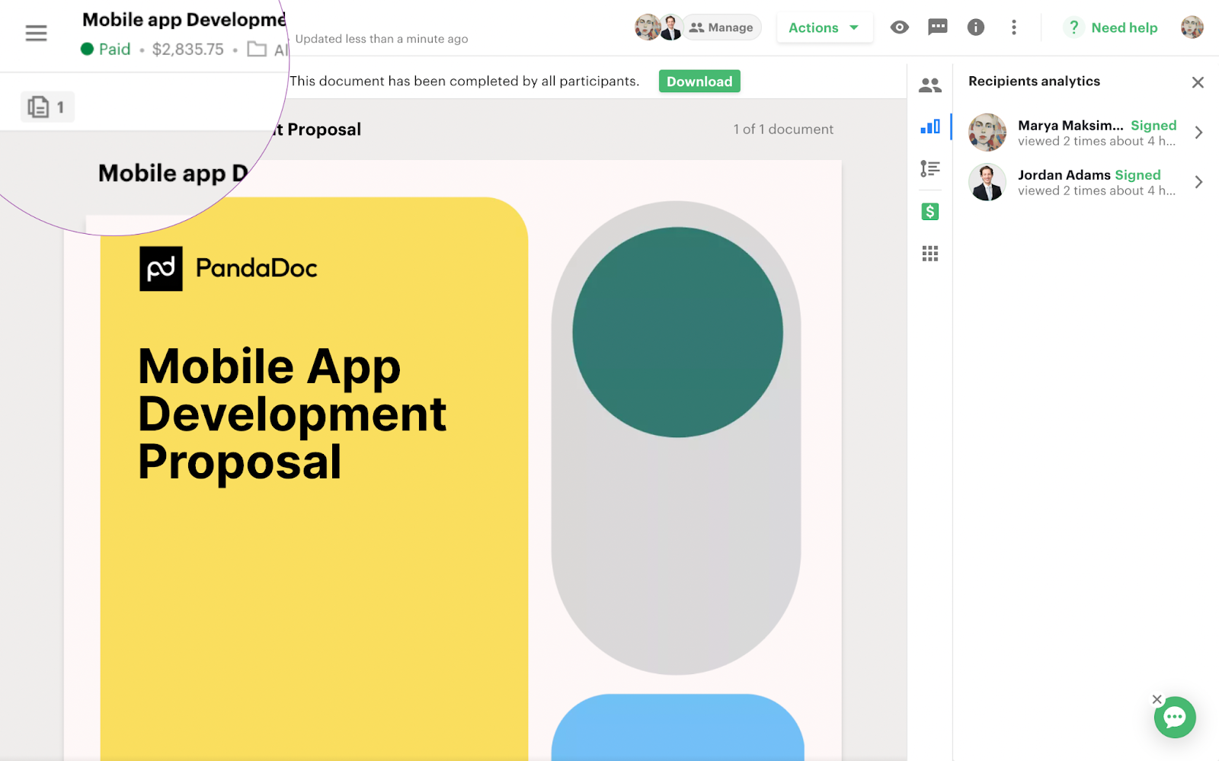Click the $2,835.75 document amount
Image resolution: width=1219 pixels, height=761 pixels.
point(188,50)
